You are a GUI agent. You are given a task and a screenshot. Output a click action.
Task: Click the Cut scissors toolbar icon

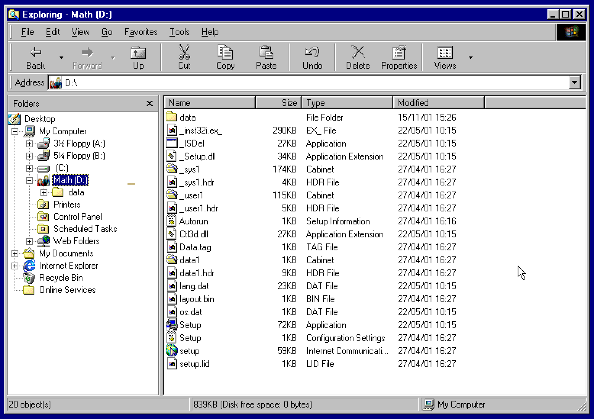click(184, 52)
